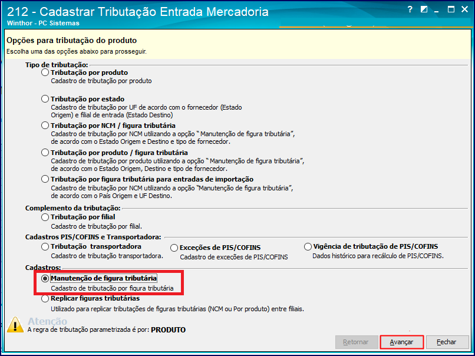475x356 pixels.
Task: Select Tributação transportadora radio button
Action: coord(45,246)
